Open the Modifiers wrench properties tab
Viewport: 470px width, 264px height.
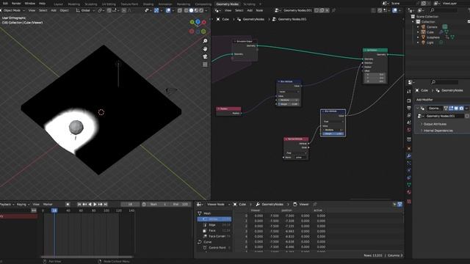point(409,156)
